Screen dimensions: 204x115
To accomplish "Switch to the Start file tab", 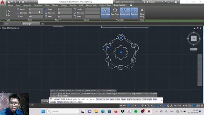I will tap(6, 24).
